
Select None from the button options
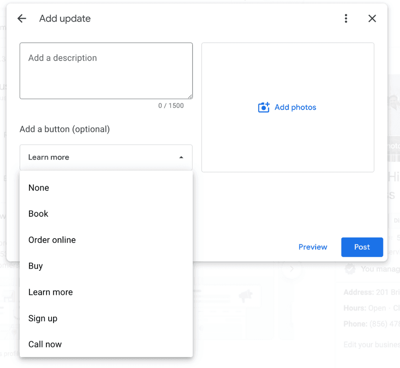coord(106,188)
